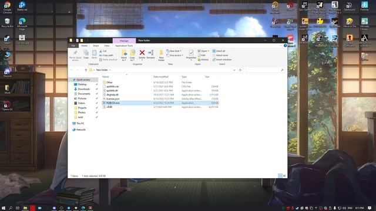Select the ROBLOX.exe file

160,103
